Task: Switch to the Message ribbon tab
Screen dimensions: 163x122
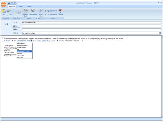Action: tap(12, 6)
